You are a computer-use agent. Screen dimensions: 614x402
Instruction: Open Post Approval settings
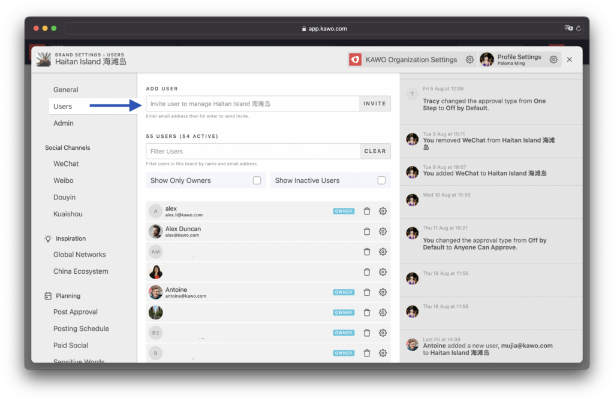coord(76,312)
